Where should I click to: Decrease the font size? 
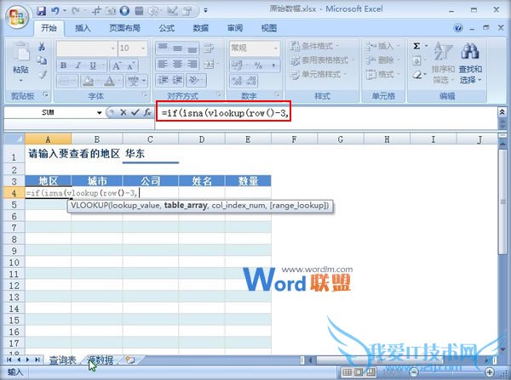click(x=130, y=65)
